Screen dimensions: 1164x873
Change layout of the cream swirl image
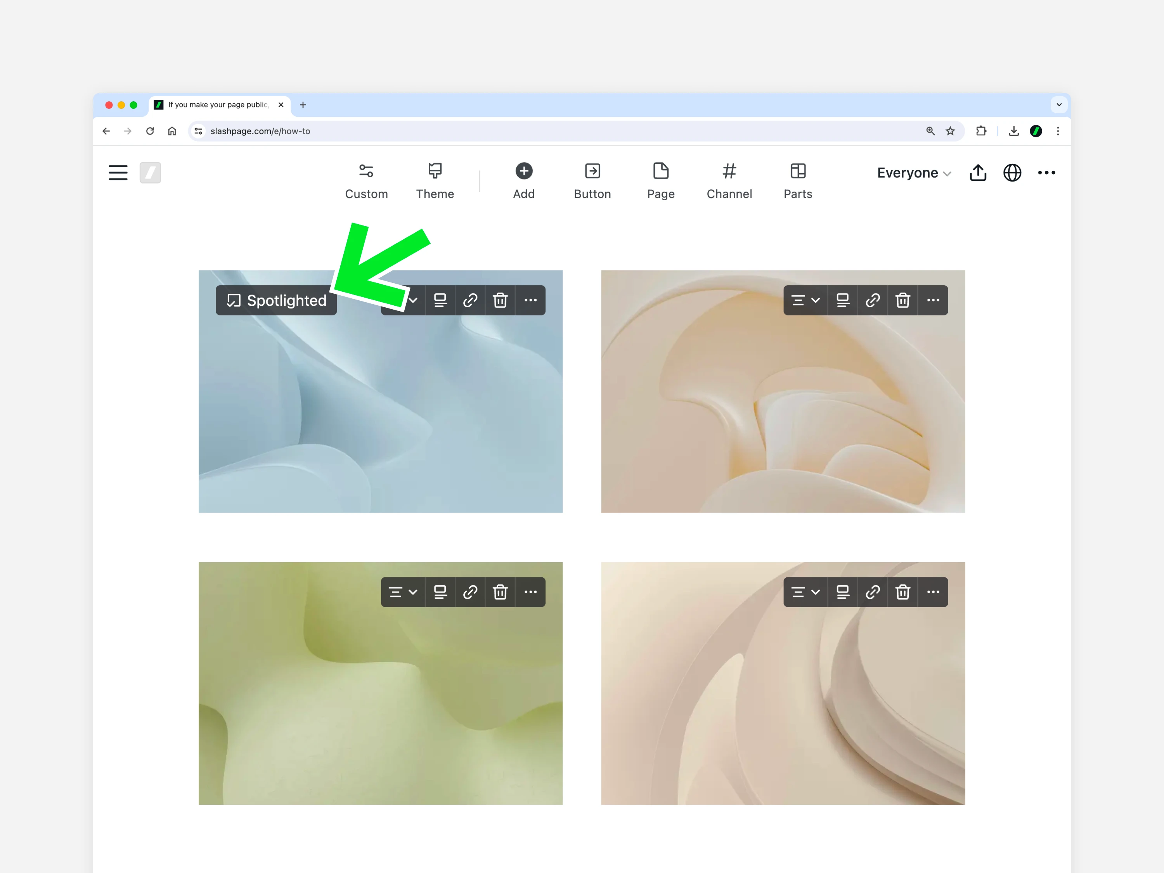[842, 300]
